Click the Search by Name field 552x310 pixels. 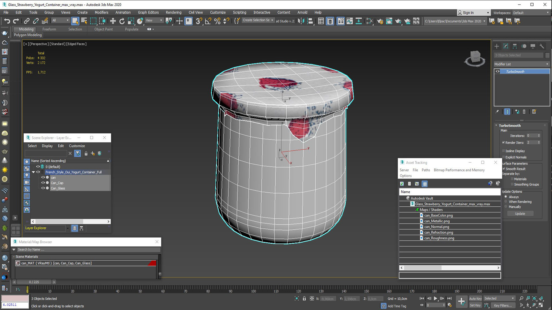pyautogui.click(x=88, y=249)
